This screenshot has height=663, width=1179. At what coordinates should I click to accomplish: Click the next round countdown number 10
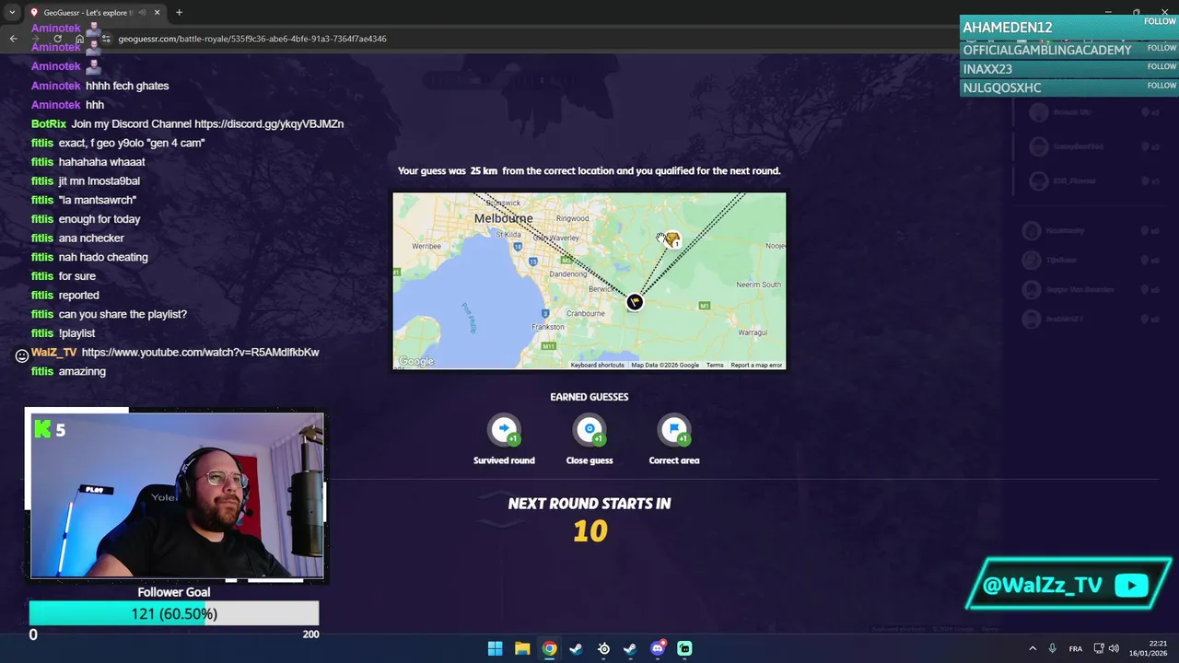(590, 531)
